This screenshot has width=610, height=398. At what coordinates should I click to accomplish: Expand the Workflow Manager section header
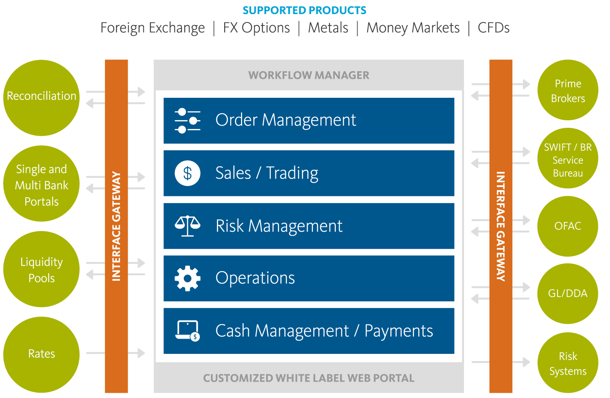(308, 75)
